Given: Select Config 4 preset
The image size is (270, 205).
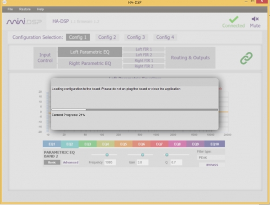Looking at the screenshot, I should click(x=165, y=37).
